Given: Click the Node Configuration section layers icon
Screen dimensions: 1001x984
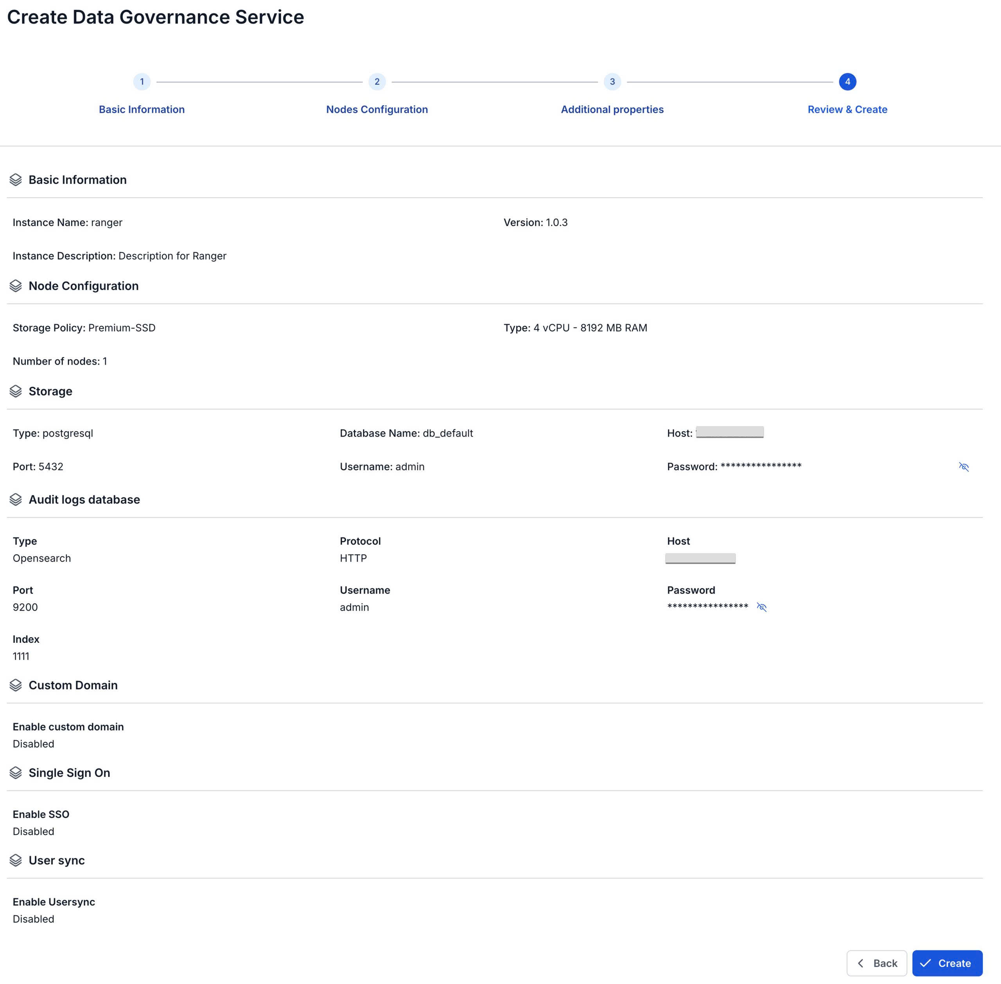Looking at the screenshot, I should click(16, 286).
